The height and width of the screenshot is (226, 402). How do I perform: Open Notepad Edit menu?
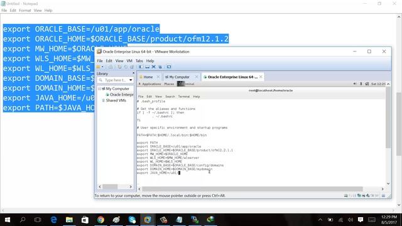[13, 11]
